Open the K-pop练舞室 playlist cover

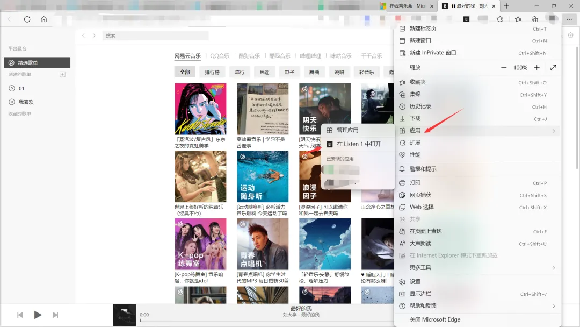[x=200, y=244]
